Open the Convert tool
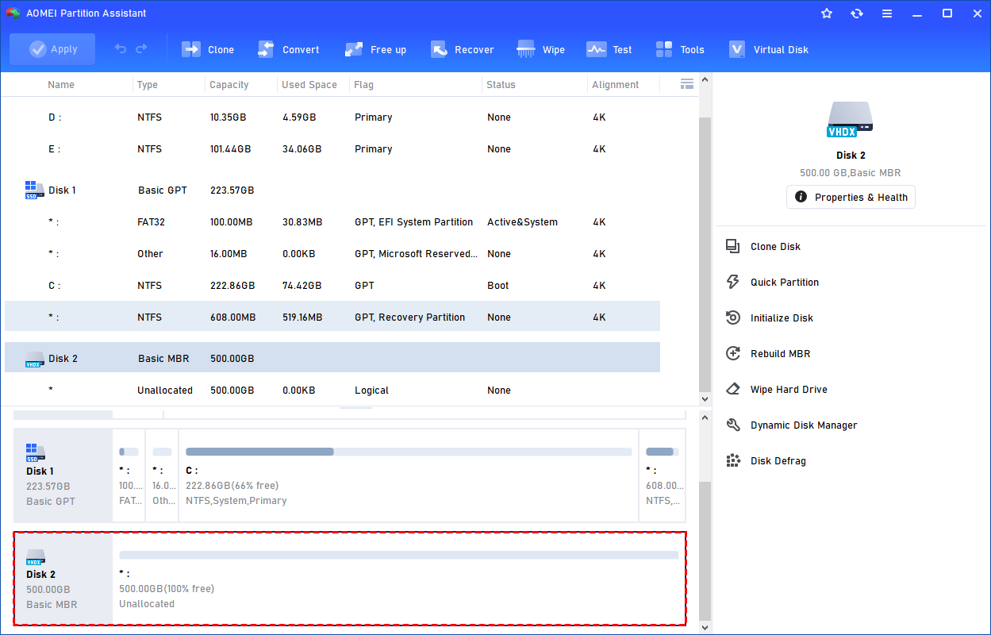 [266, 49]
